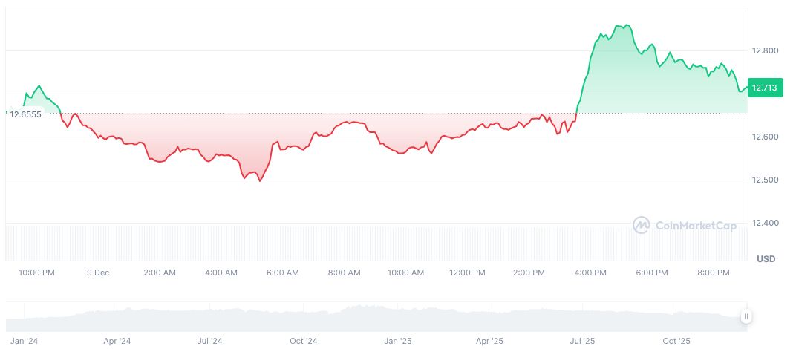Click the 10:00 PM time axis label
Image resolution: width=796 pixels, height=349 pixels.
[36, 273]
